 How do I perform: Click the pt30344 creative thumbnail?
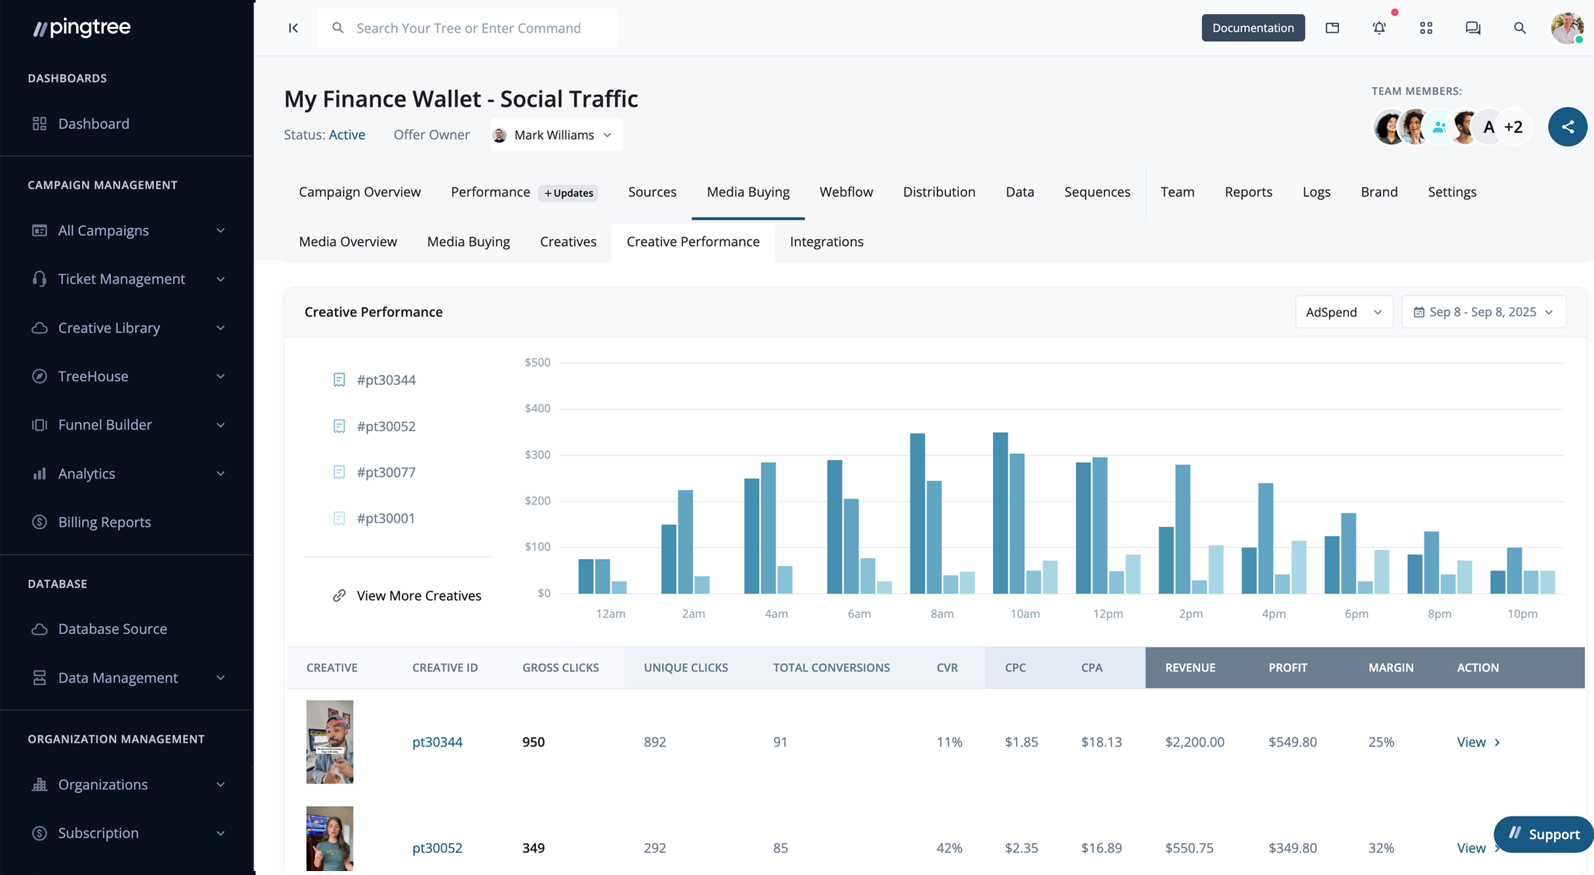click(330, 741)
